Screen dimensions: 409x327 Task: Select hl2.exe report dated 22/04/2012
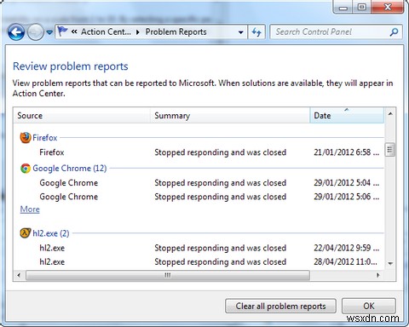click(199, 248)
